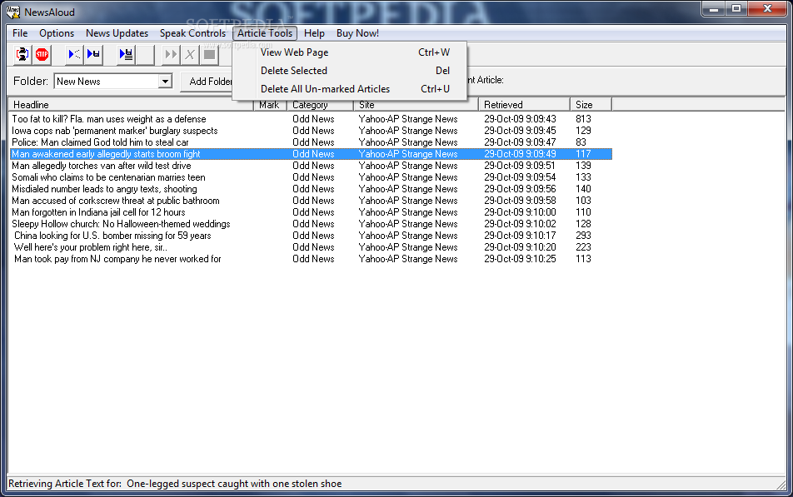Click the gray fast-forward double arrow icon
This screenshot has width=793, height=497.
(x=171, y=54)
